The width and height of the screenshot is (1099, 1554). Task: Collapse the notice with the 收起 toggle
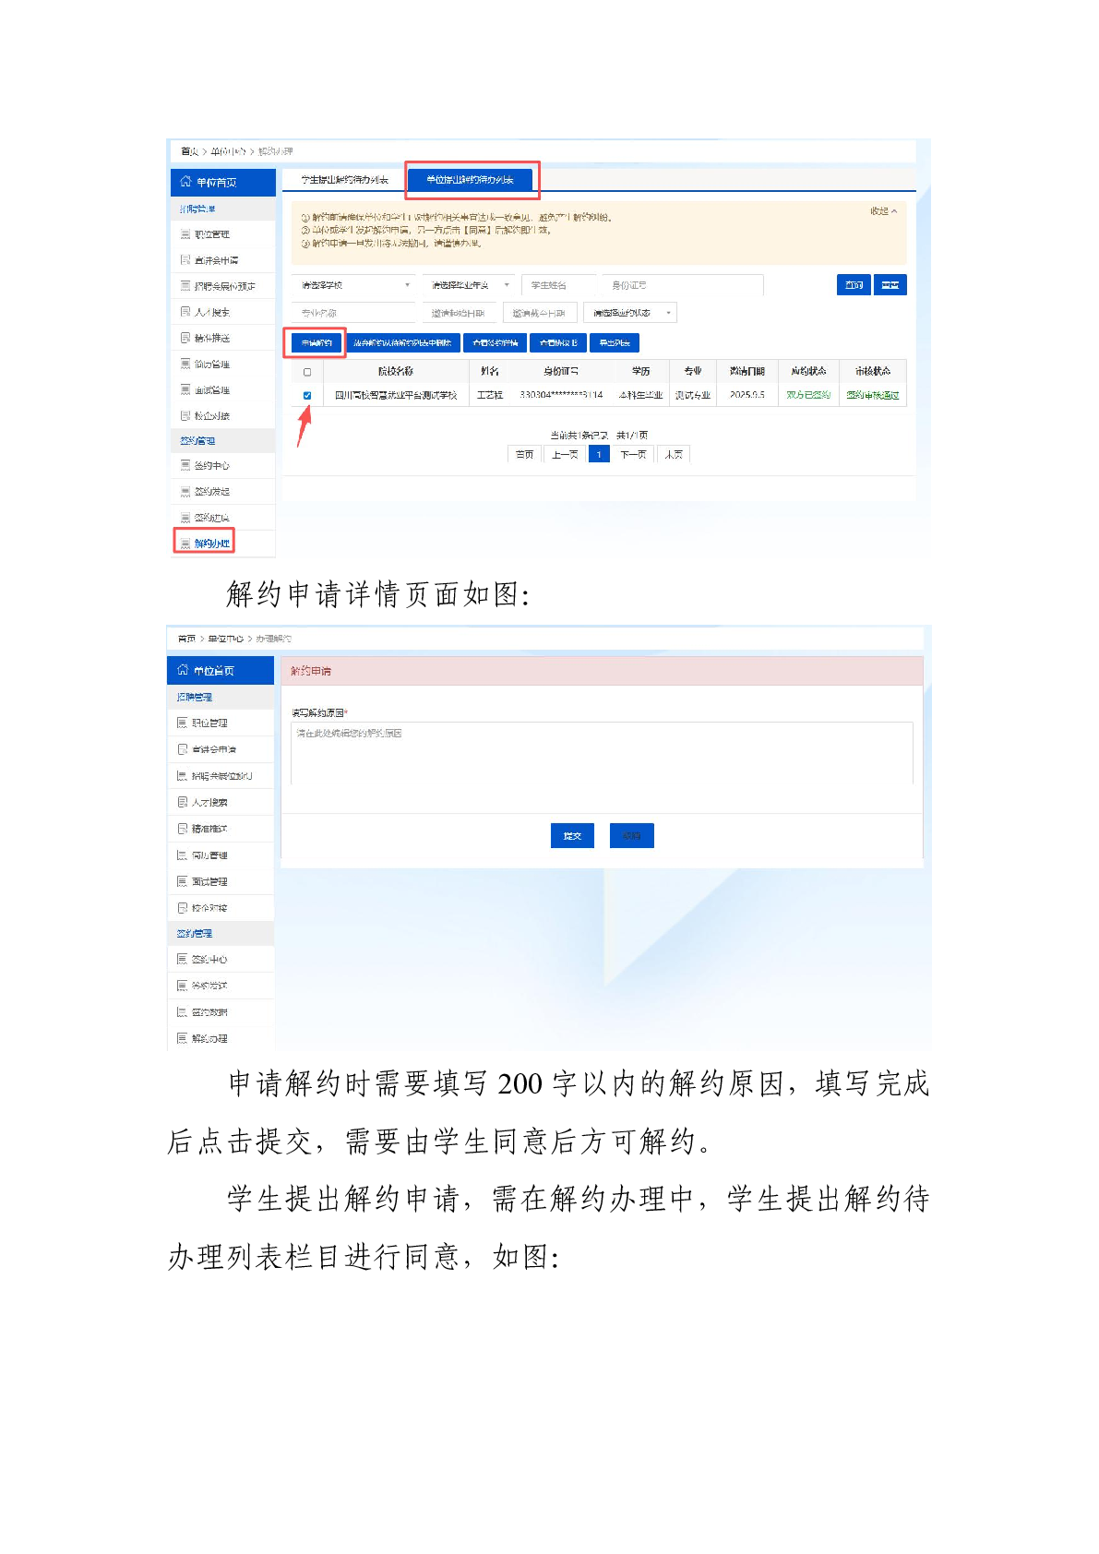(x=883, y=211)
